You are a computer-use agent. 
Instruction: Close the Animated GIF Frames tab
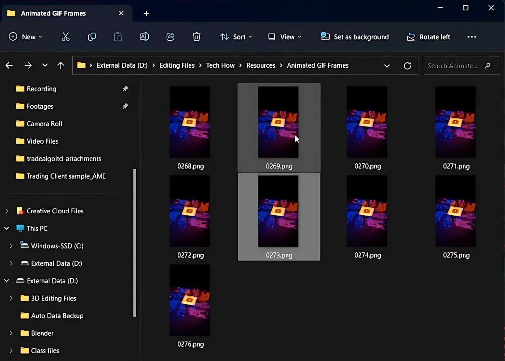[121, 13]
